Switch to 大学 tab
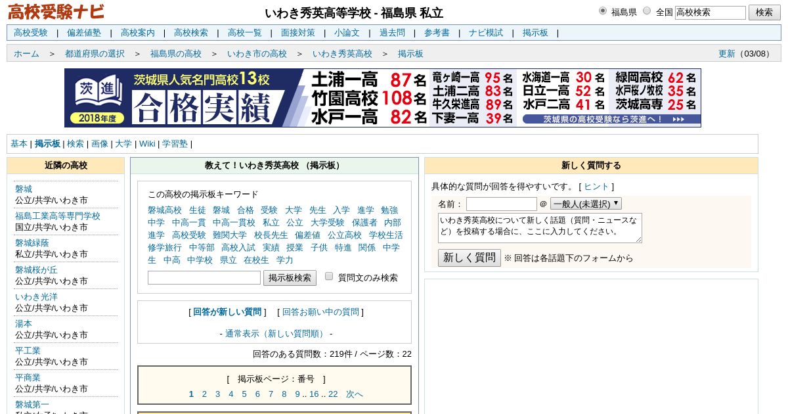This screenshot has width=788, height=414. 123,144
